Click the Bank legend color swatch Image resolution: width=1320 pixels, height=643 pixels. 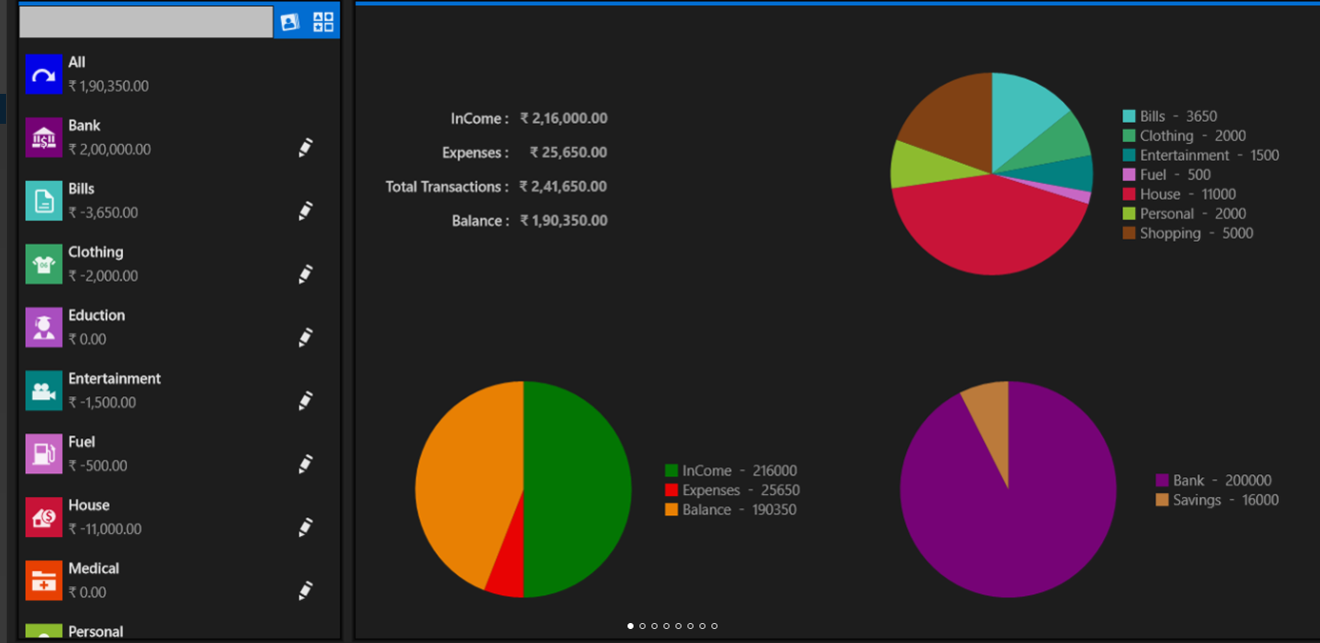click(x=1162, y=480)
